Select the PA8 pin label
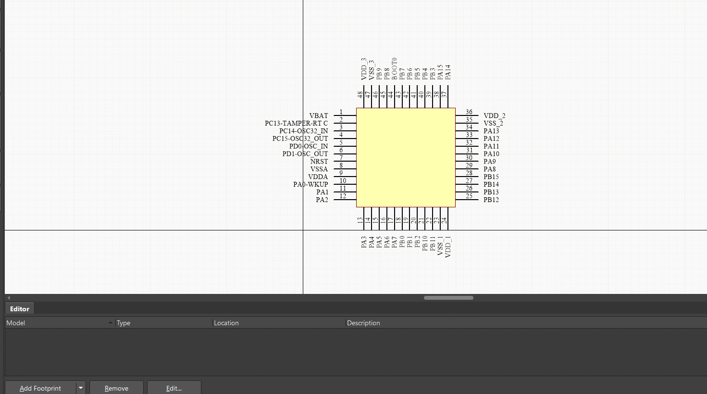This screenshot has height=394, width=707. click(x=490, y=169)
